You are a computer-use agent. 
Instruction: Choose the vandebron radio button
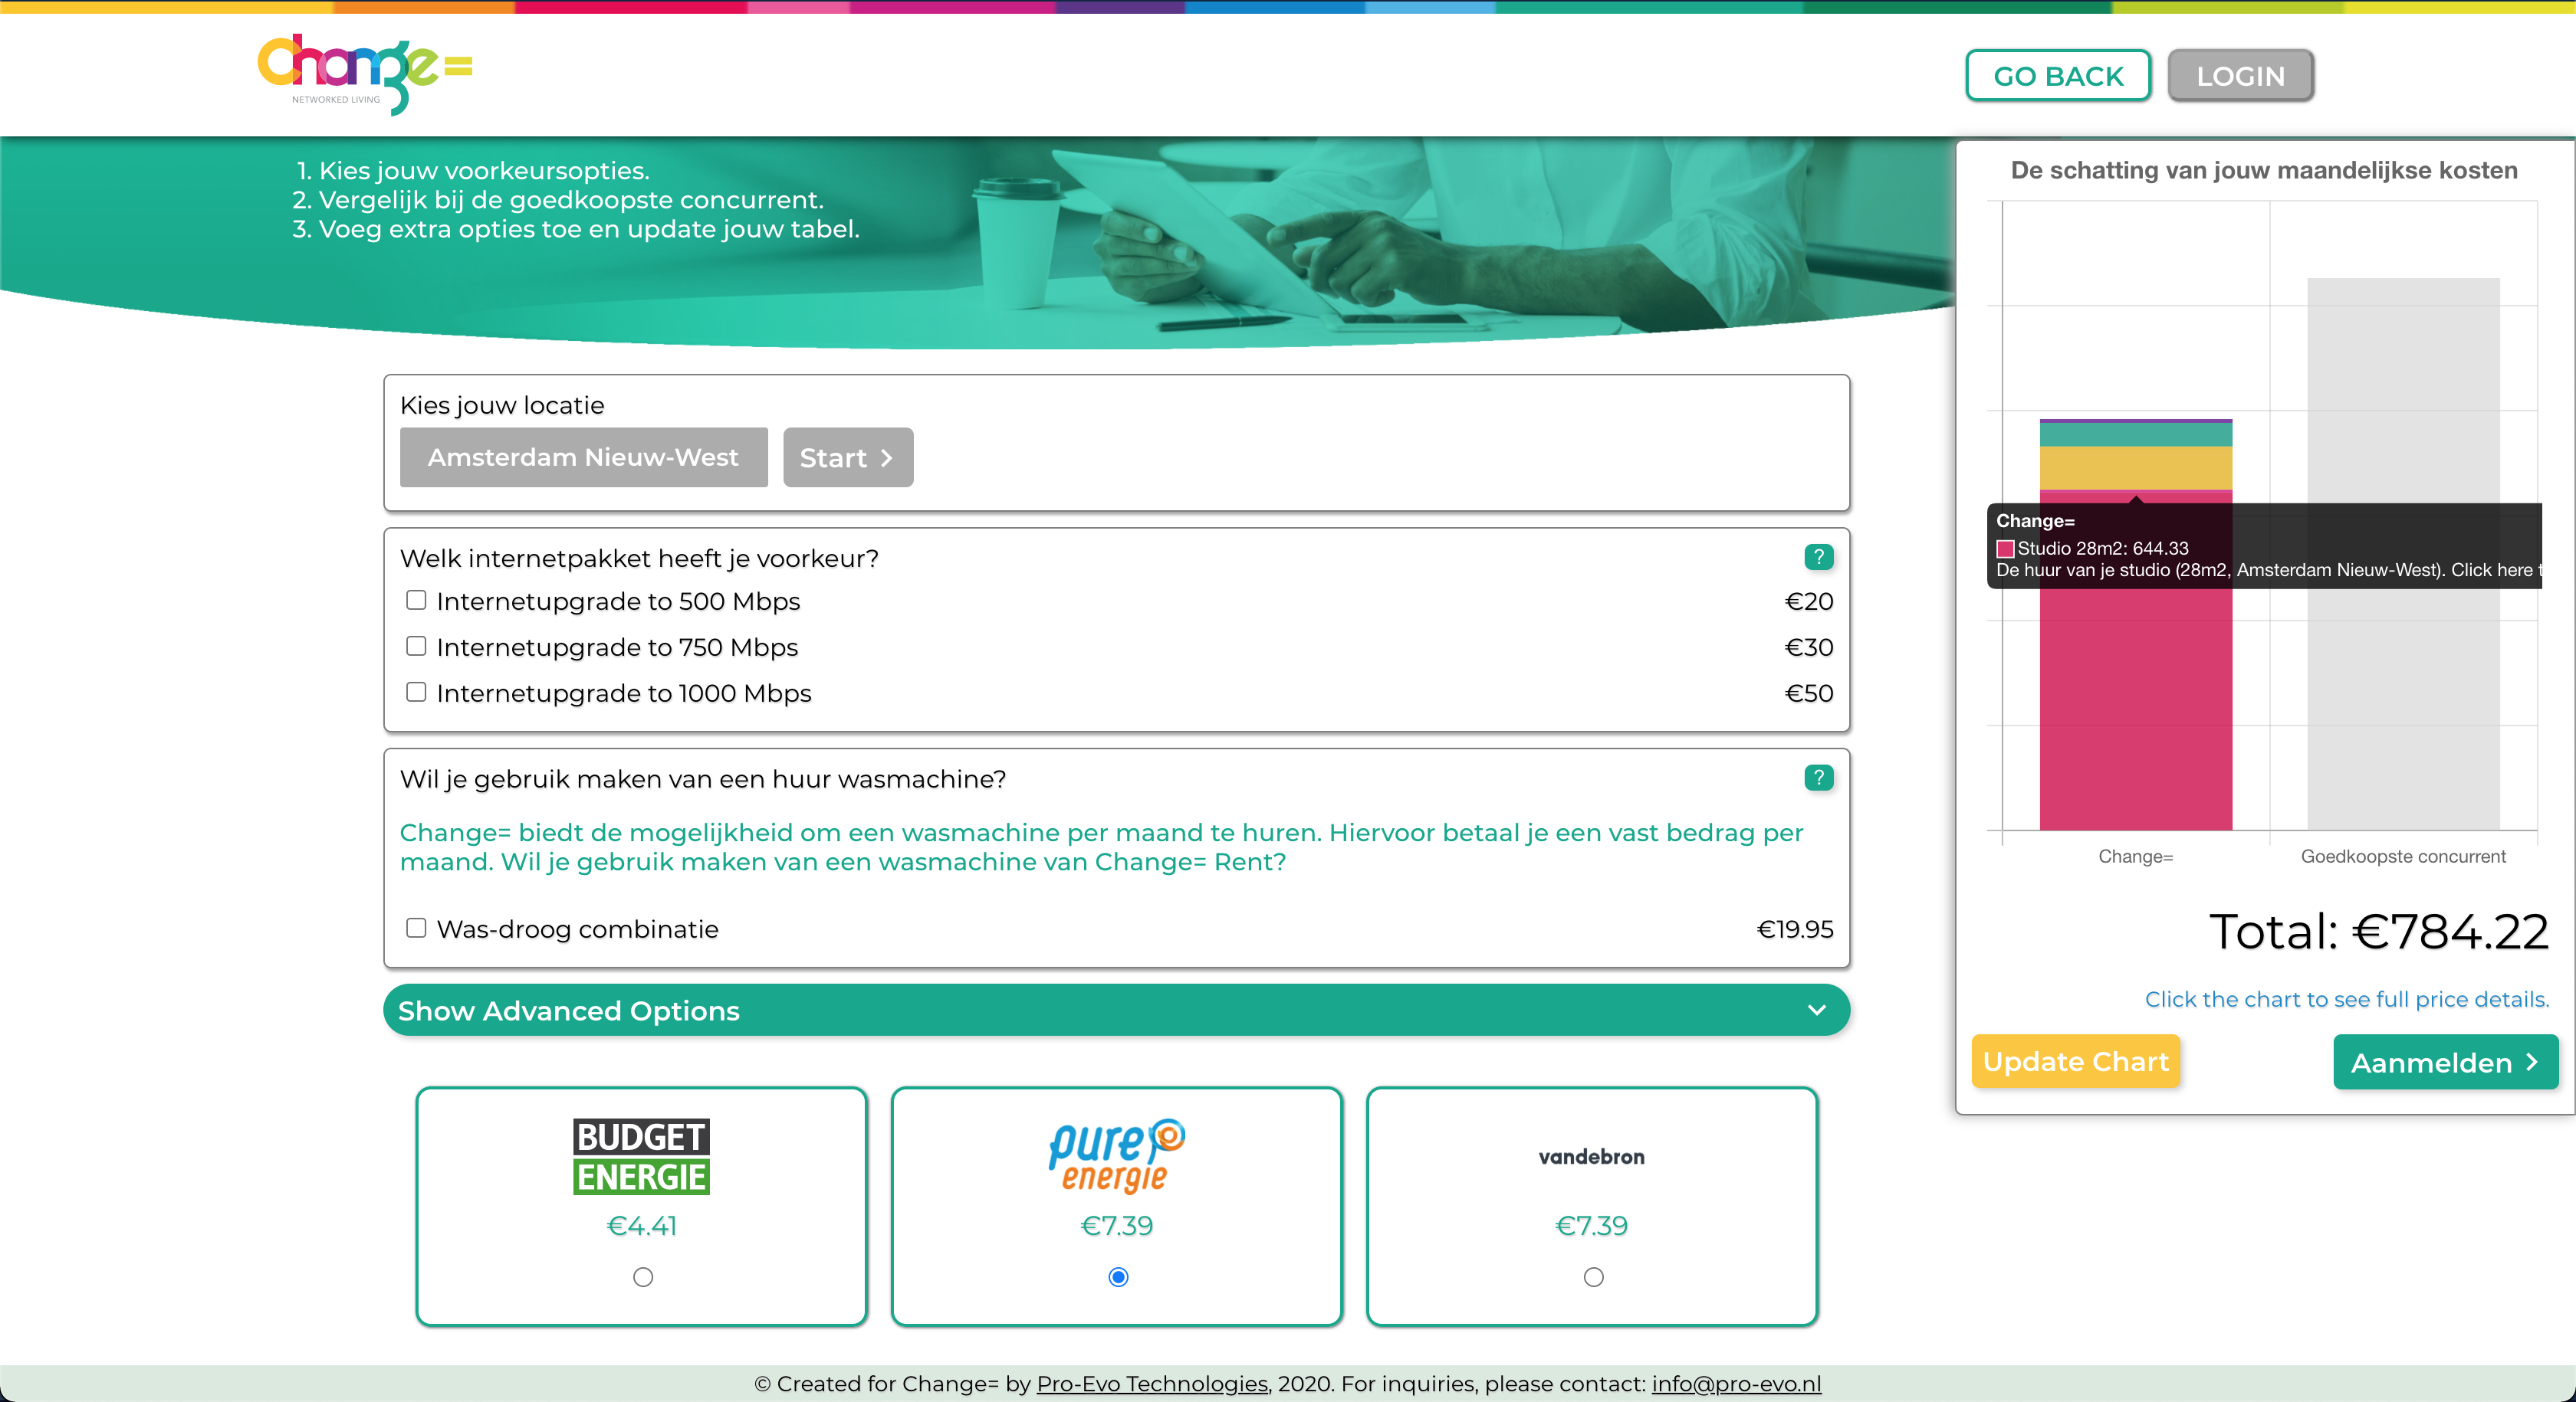[x=1593, y=1277]
